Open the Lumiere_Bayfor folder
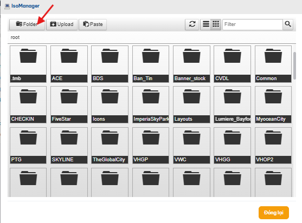The image size is (302, 223). click(x=232, y=104)
